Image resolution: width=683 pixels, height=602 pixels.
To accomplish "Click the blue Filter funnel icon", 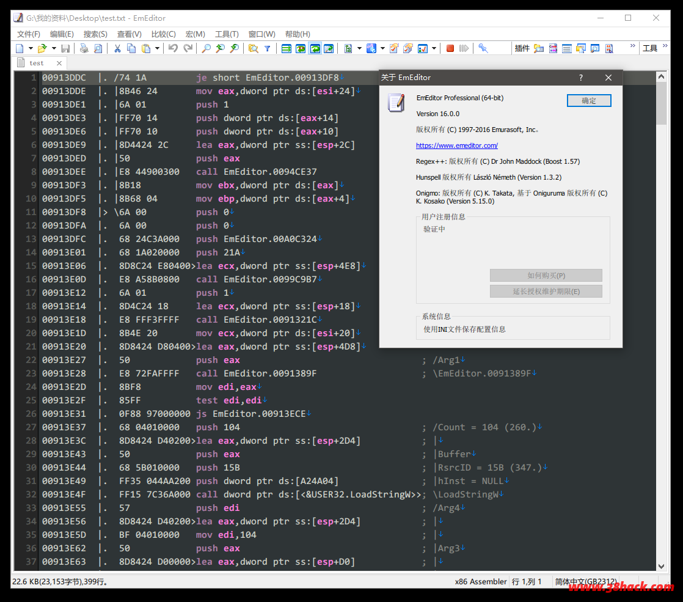I will (x=268, y=48).
